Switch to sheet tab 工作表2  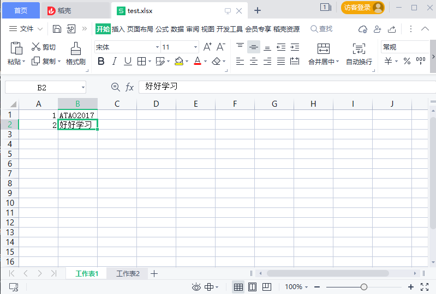[128, 273]
